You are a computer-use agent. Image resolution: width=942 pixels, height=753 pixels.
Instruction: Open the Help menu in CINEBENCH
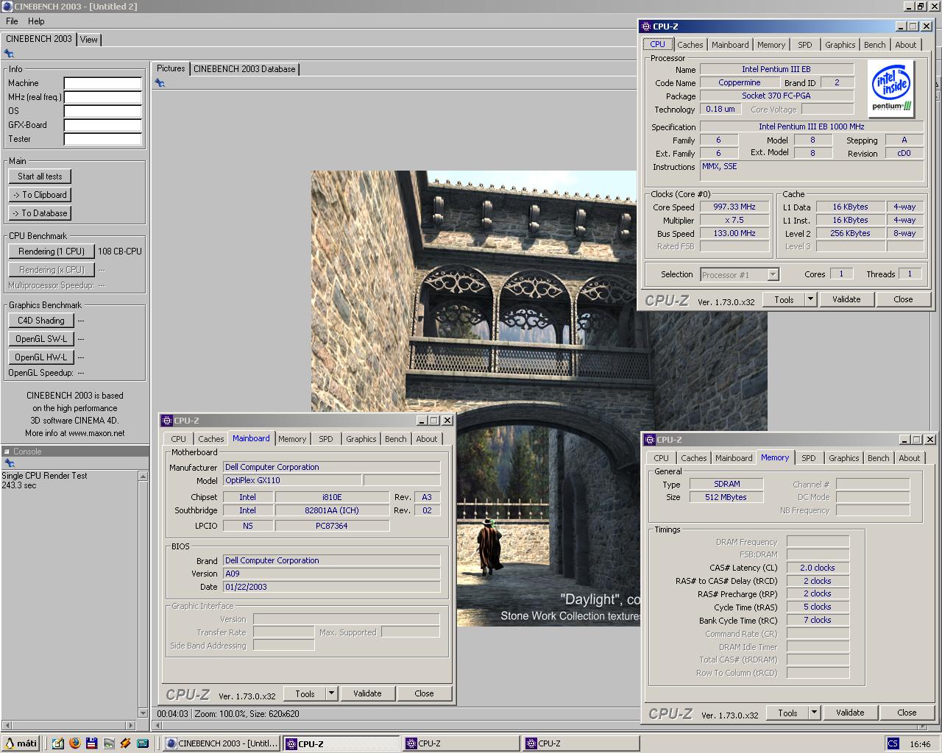[x=36, y=21]
